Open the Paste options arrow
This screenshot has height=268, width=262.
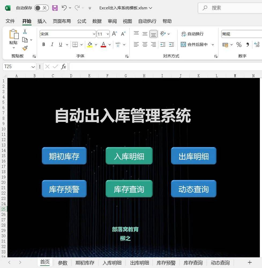14,48
